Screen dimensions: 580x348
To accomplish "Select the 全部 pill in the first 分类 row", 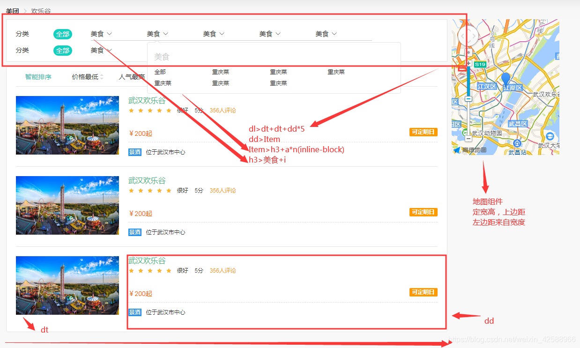I will coord(63,34).
